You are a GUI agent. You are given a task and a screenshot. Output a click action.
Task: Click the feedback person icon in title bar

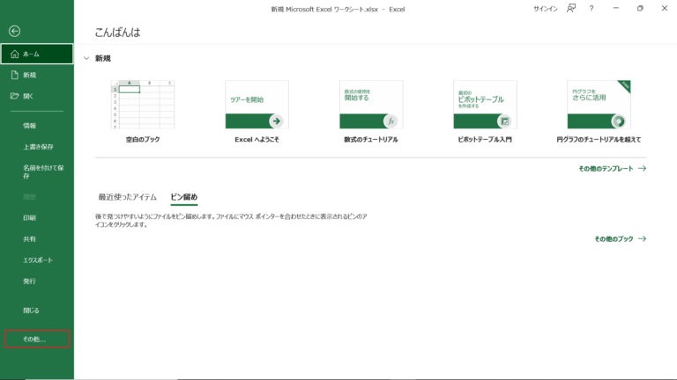(570, 8)
